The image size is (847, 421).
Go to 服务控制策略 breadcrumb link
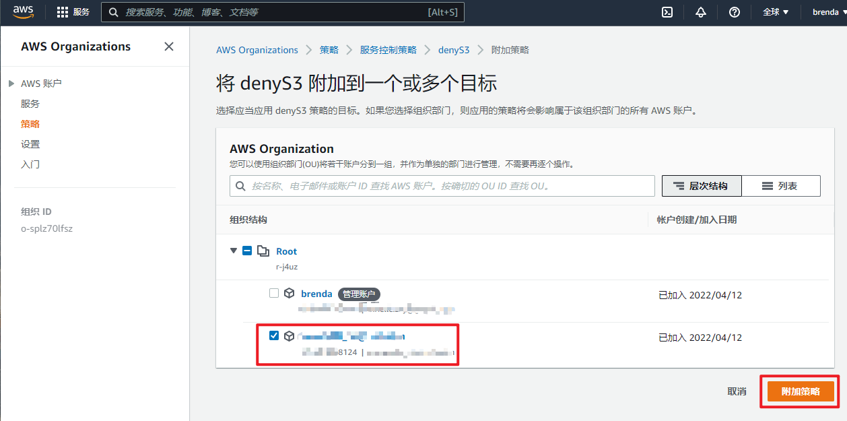tap(388, 50)
